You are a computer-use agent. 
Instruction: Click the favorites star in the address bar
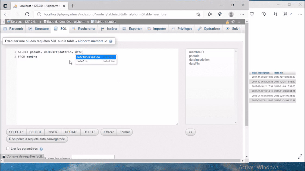click(x=198, y=14)
